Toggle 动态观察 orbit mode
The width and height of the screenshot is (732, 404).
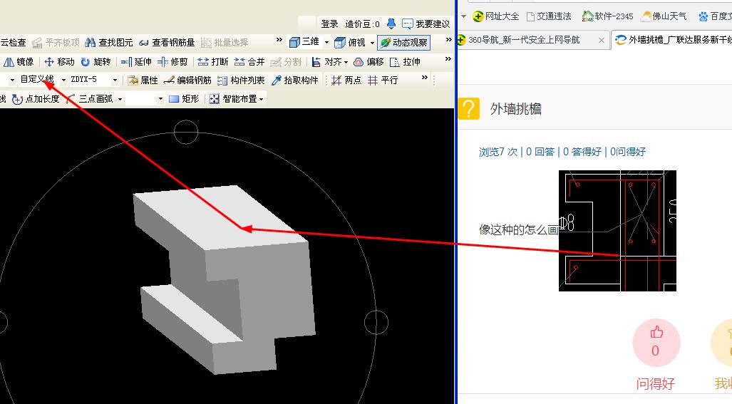pos(404,43)
